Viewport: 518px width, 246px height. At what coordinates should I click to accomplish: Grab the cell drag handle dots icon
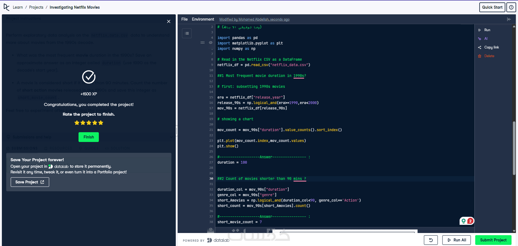(203, 43)
